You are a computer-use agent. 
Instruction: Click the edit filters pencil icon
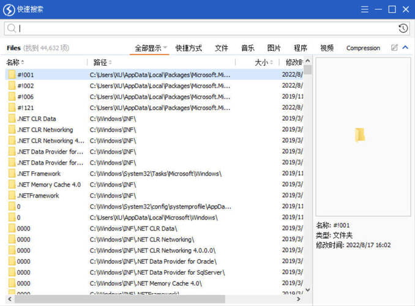(x=394, y=48)
